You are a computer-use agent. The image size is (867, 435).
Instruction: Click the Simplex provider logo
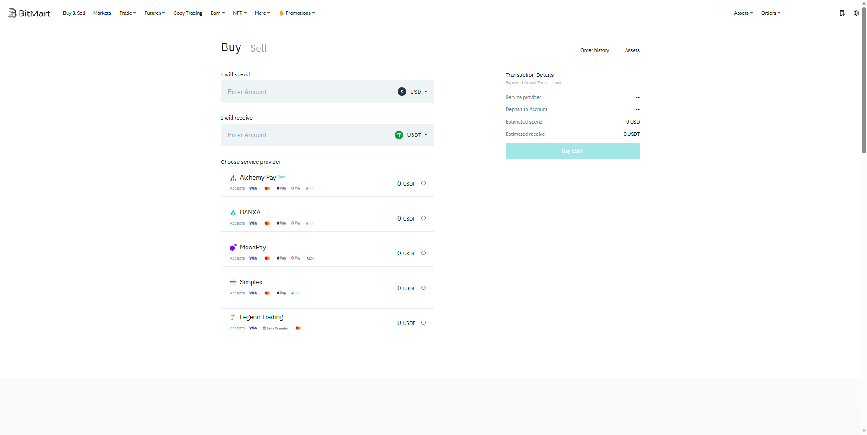pyautogui.click(x=233, y=282)
